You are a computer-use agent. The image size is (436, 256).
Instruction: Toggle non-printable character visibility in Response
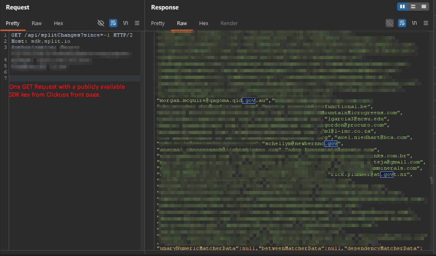(x=390, y=23)
